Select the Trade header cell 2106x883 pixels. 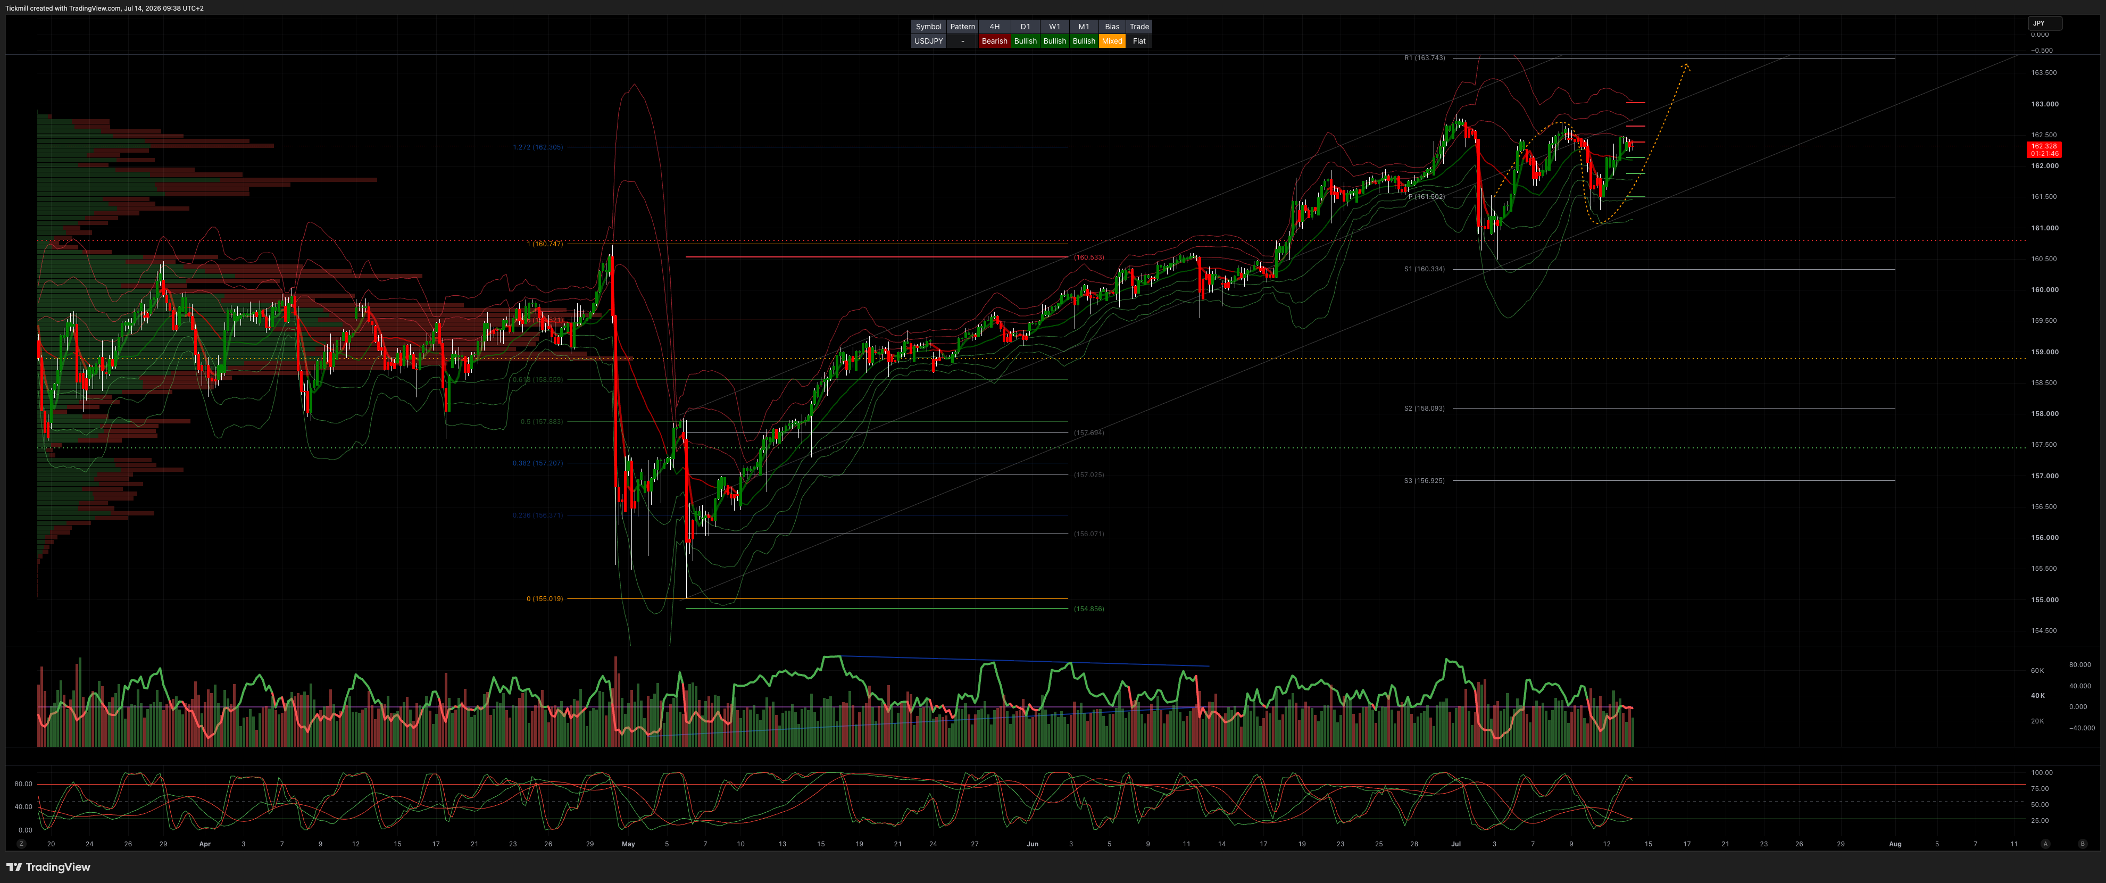1139,27
